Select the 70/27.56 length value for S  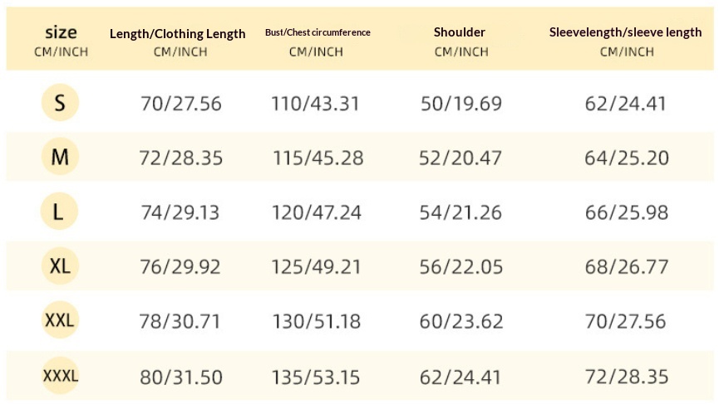coord(181,104)
